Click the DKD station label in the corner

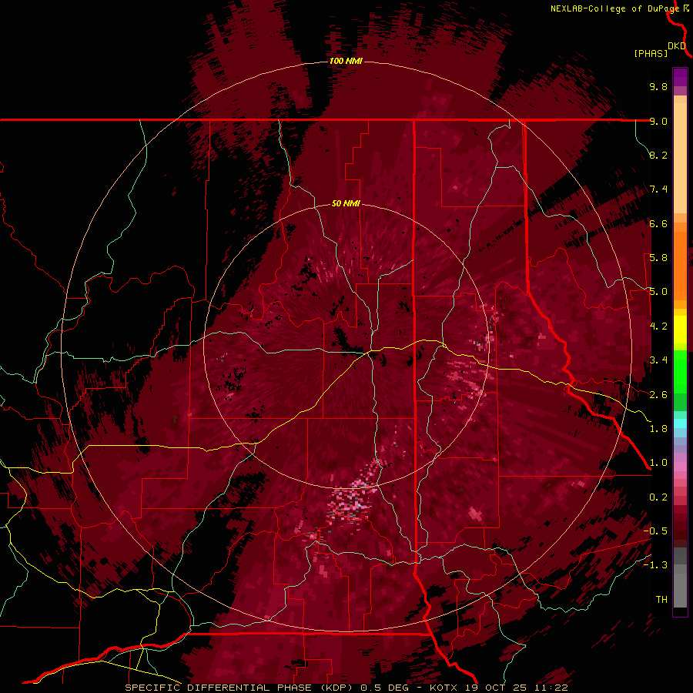pos(677,45)
